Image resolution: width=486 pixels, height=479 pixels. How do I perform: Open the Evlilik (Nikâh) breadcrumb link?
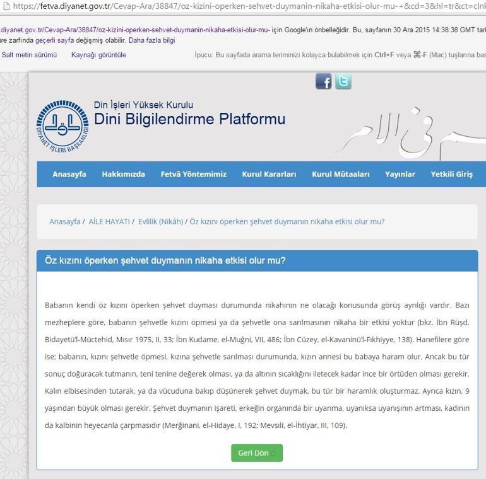click(x=160, y=222)
